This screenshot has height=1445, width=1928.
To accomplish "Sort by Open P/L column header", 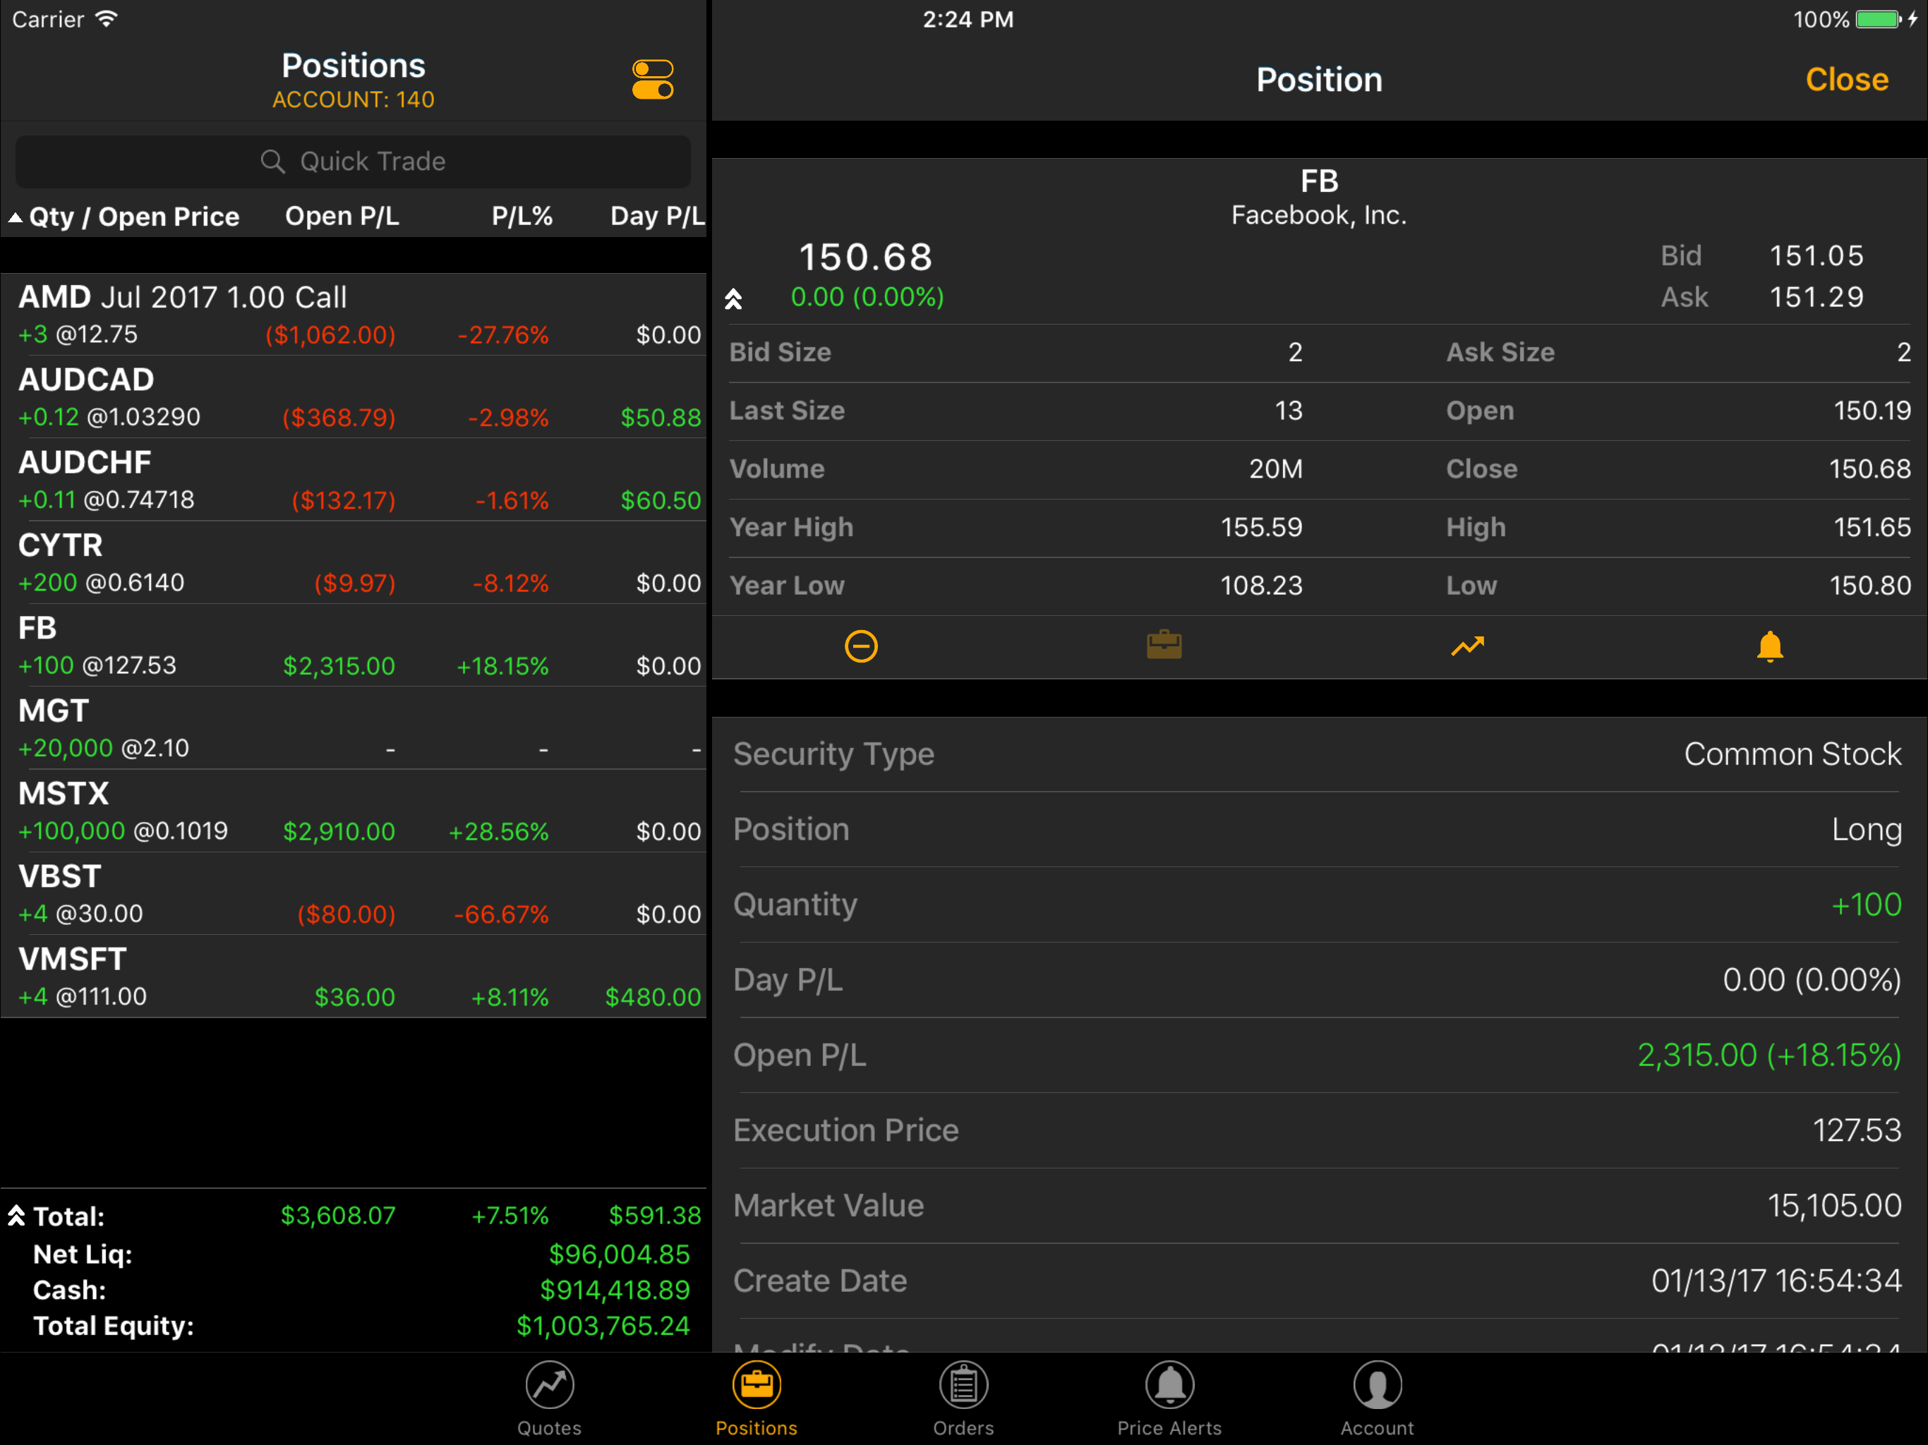I will coord(342,216).
